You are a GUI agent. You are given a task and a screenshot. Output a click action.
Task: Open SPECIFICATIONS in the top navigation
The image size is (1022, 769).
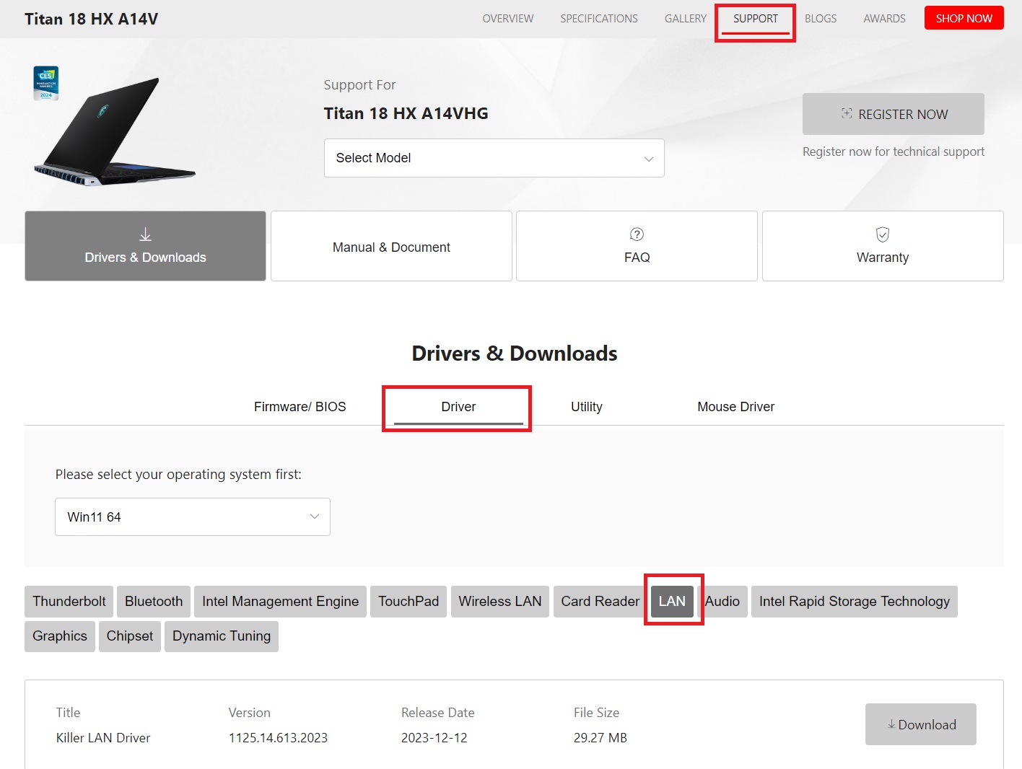598,19
